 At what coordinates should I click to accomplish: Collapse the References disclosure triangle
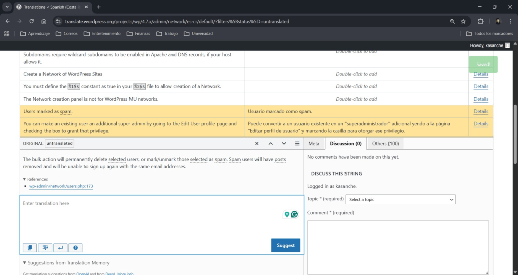[25, 179]
